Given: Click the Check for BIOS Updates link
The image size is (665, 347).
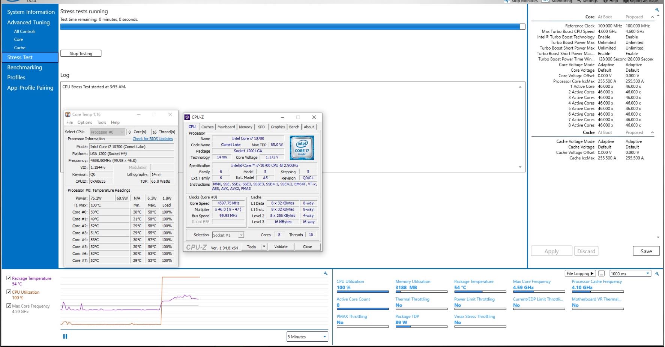Looking at the screenshot, I should [153, 139].
